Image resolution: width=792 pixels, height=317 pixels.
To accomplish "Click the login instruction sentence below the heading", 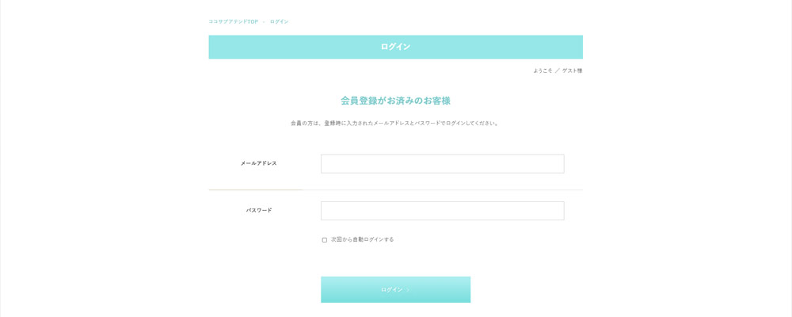I will (395, 123).
